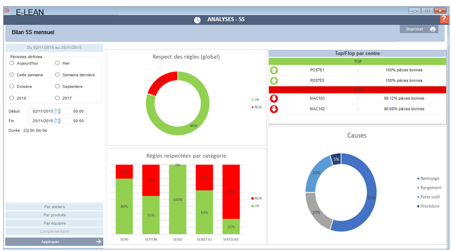Image resolution: width=452 pixels, height=252 pixels.
Task: Pick the 2017 period radio button
Action: (57, 98)
